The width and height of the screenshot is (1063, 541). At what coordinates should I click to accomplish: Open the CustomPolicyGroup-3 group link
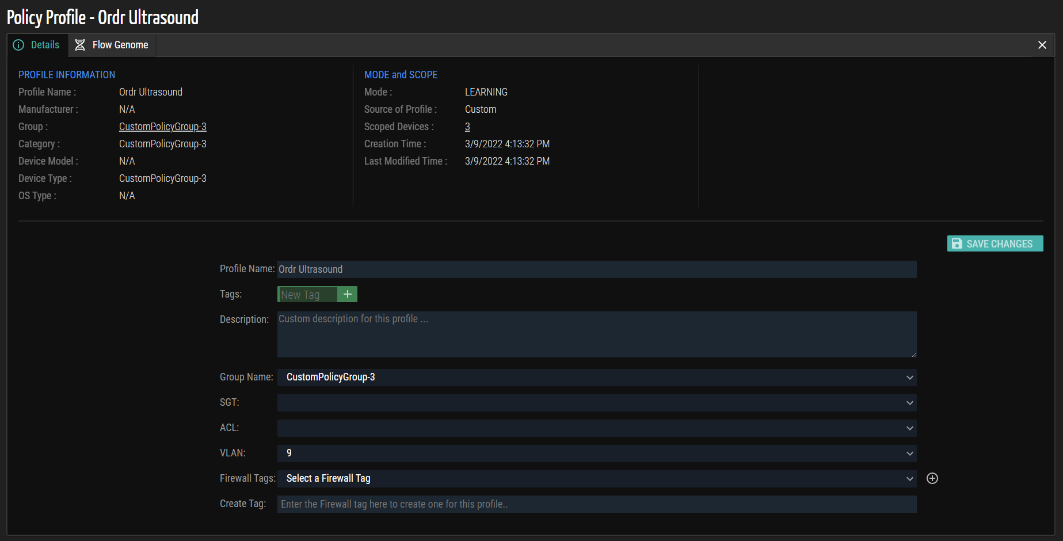162,127
